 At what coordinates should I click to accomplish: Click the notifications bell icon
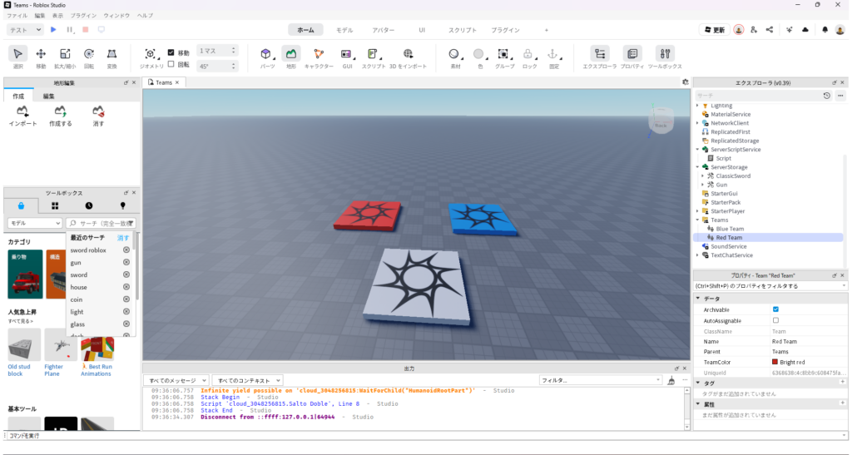825,30
